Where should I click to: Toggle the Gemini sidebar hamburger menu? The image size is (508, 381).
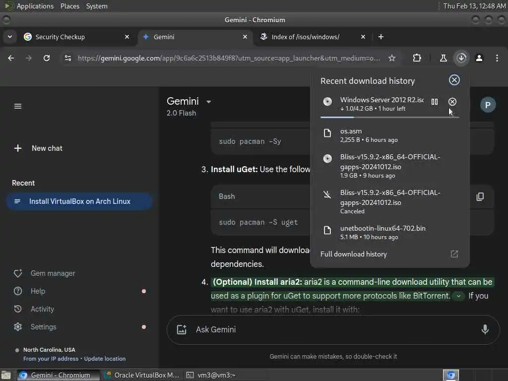click(x=18, y=106)
